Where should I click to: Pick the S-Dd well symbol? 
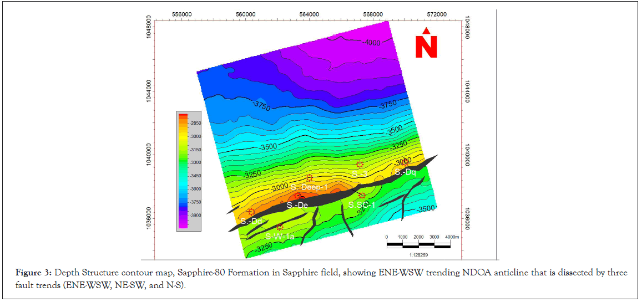[251, 212]
